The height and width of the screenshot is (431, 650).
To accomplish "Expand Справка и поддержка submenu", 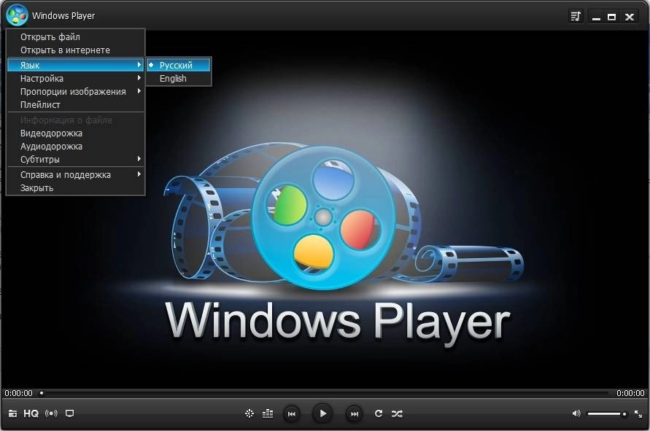I will click(75, 175).
